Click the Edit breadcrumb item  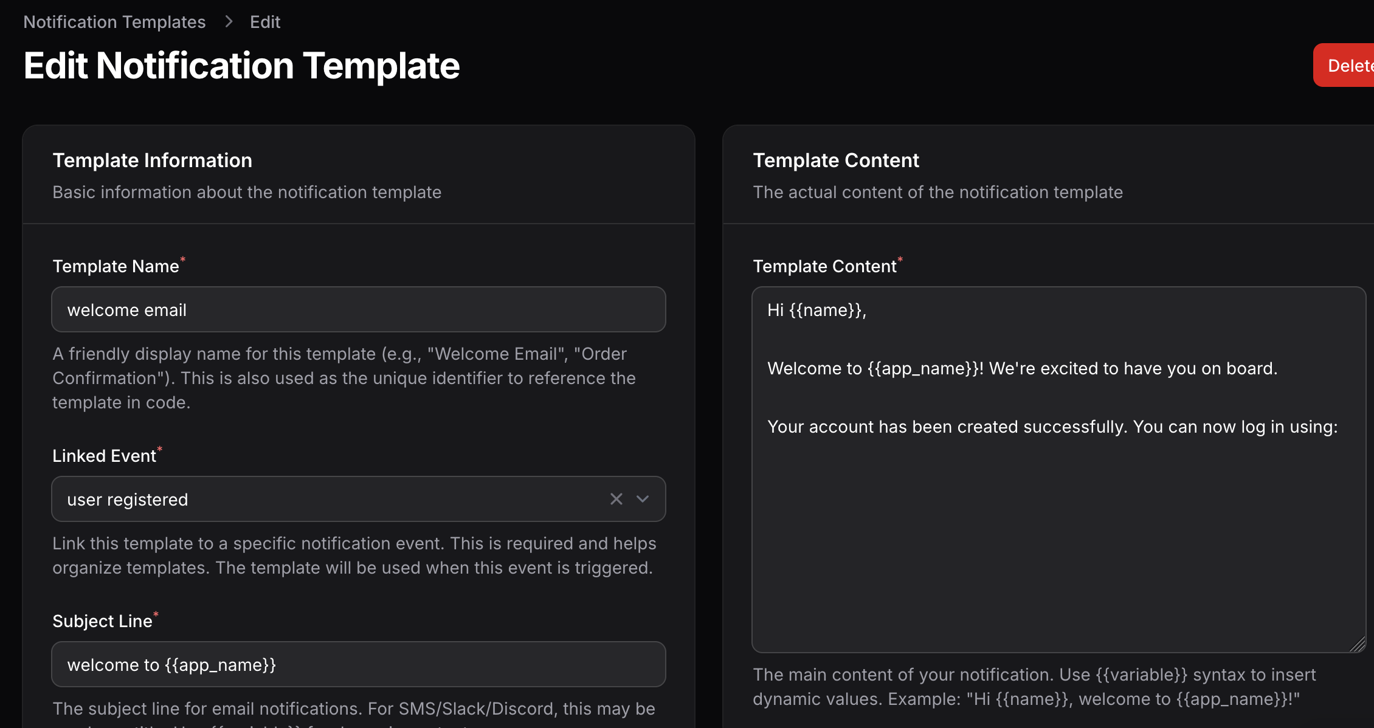(264, 22)
